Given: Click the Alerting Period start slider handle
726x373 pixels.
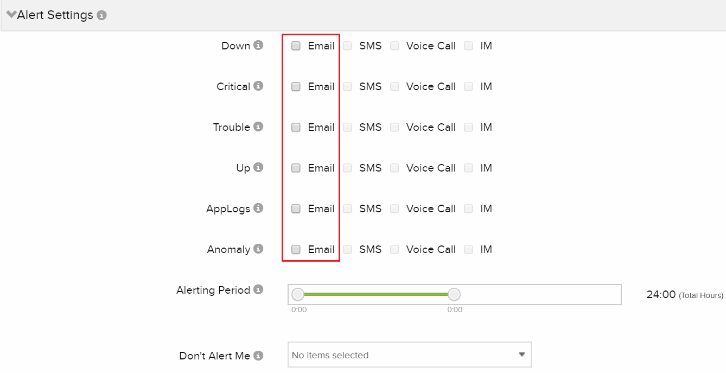Looking at the screenshot, I should tap(298, 294).
